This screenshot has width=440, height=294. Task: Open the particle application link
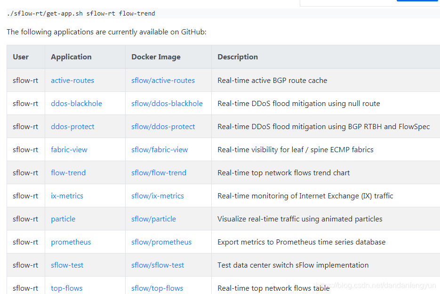pyautogui.click(x=63, y=219)
